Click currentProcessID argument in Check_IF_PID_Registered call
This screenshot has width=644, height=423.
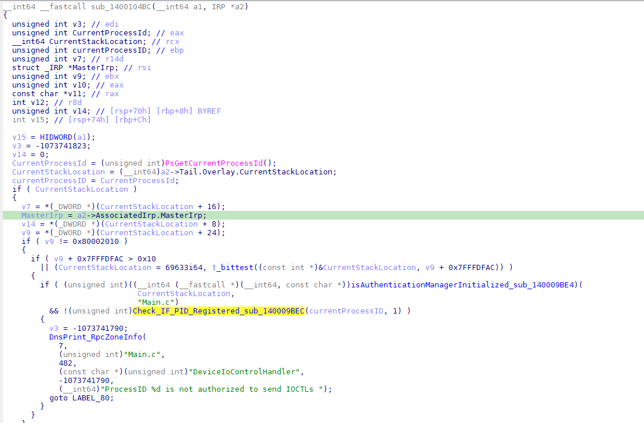(x=346, y=311)
